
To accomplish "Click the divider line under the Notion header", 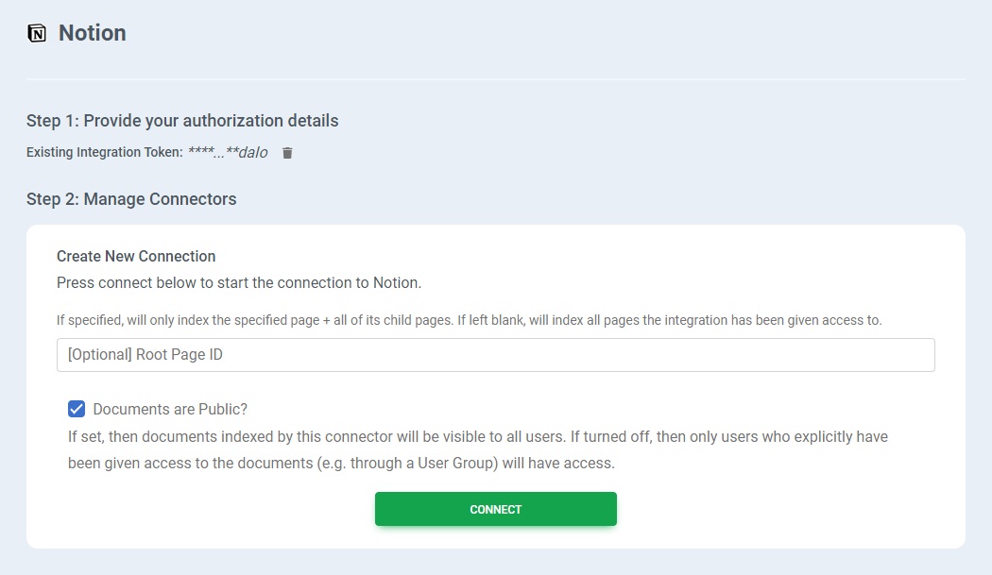I will point(495,79).
